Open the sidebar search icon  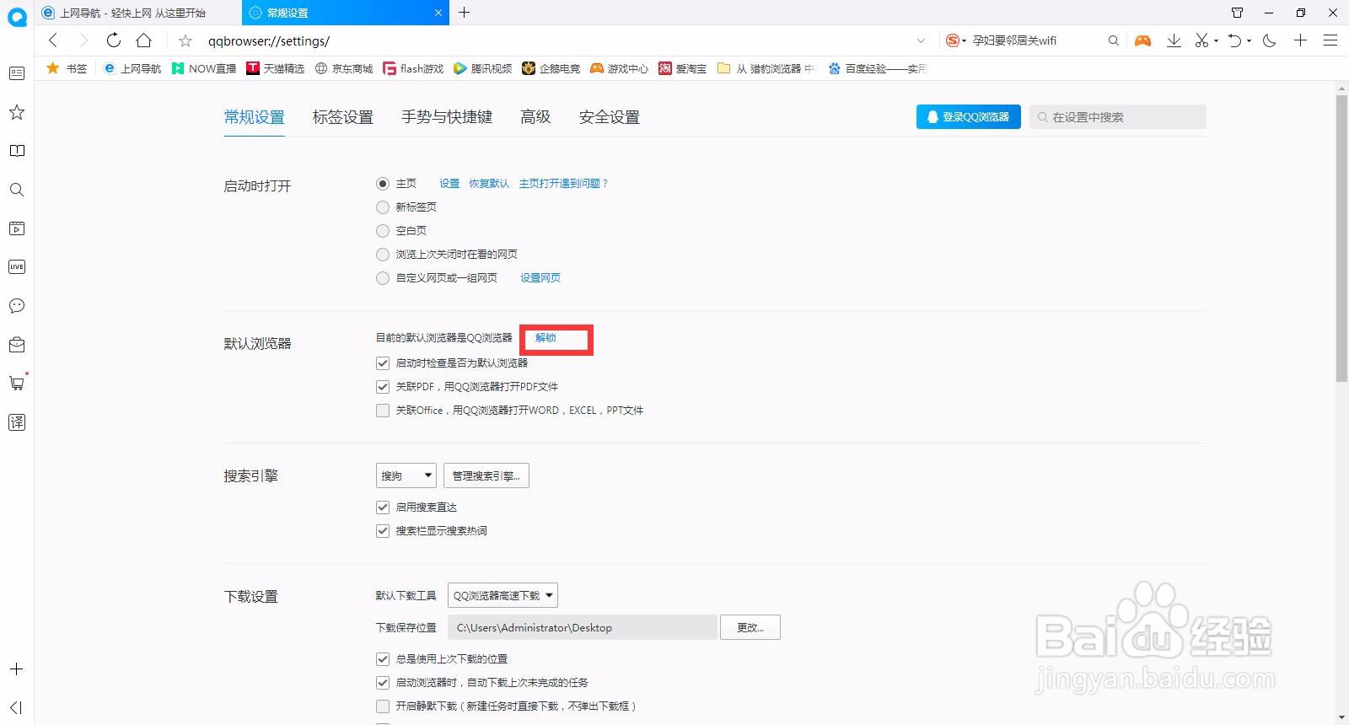click(x=16, y=190)
